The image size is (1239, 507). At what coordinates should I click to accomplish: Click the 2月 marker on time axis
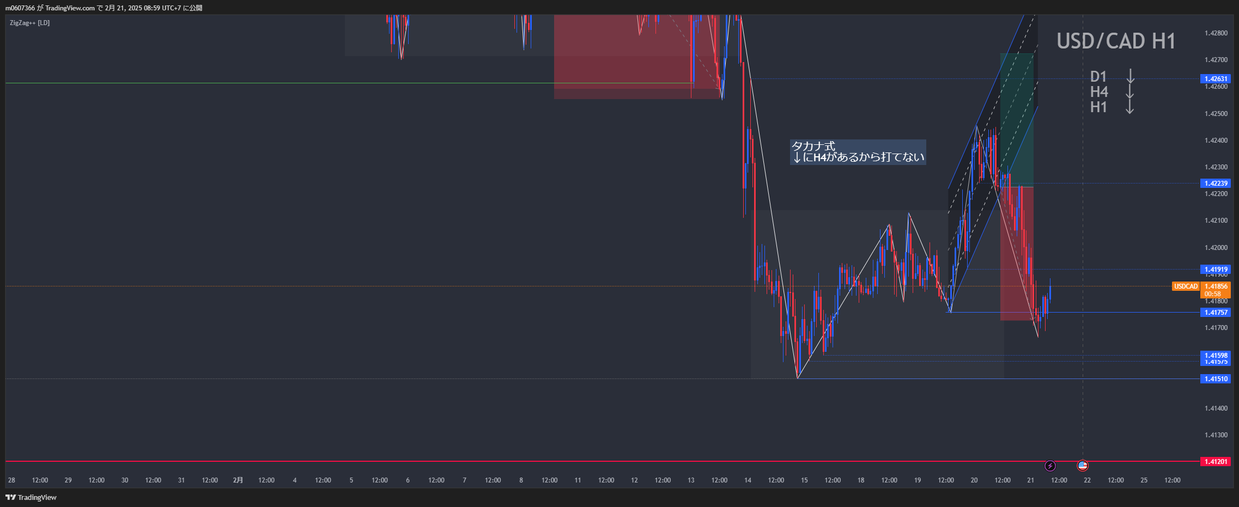[238, 480]
